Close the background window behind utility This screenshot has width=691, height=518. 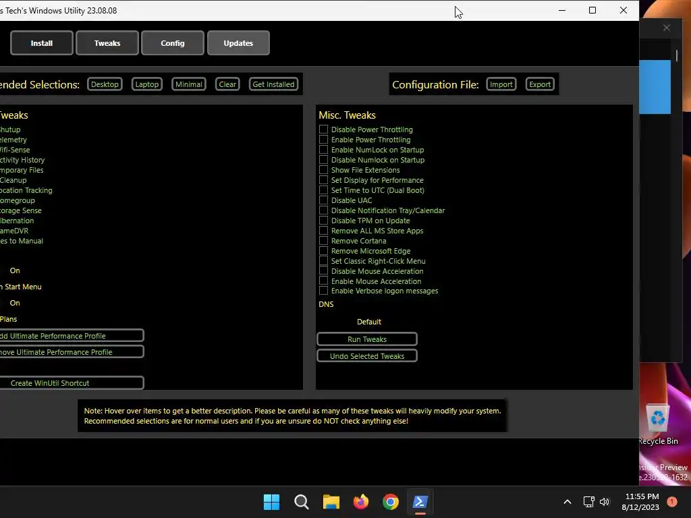[667, 28]
